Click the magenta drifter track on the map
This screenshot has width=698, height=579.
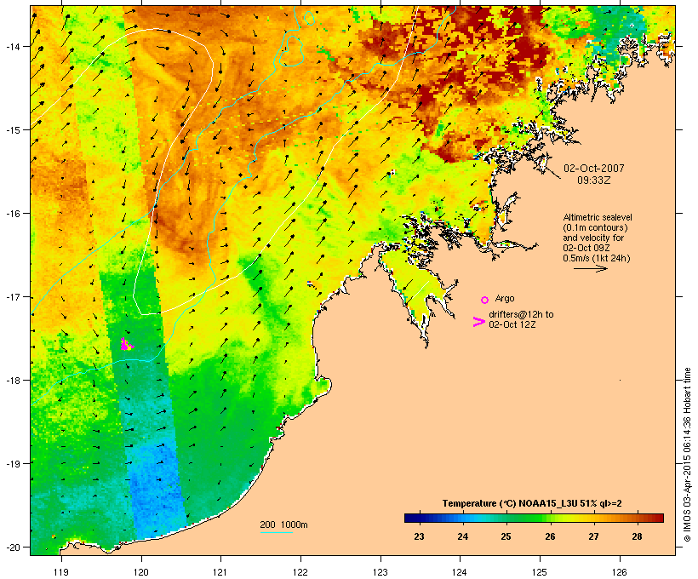(x=127, y=344)
